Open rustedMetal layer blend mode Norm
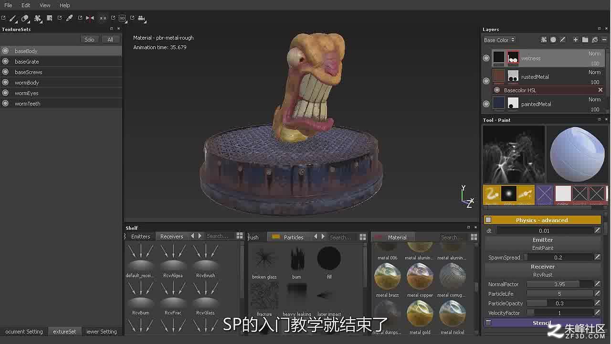The width and height of the screenshot is (611, 344). (x=594, y=72)
